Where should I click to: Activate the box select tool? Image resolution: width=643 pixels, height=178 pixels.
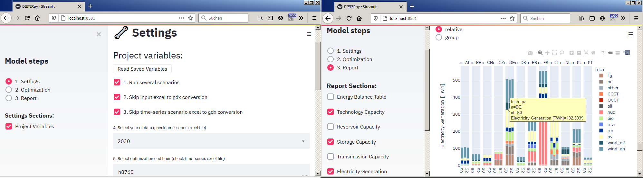click(554, 53)
